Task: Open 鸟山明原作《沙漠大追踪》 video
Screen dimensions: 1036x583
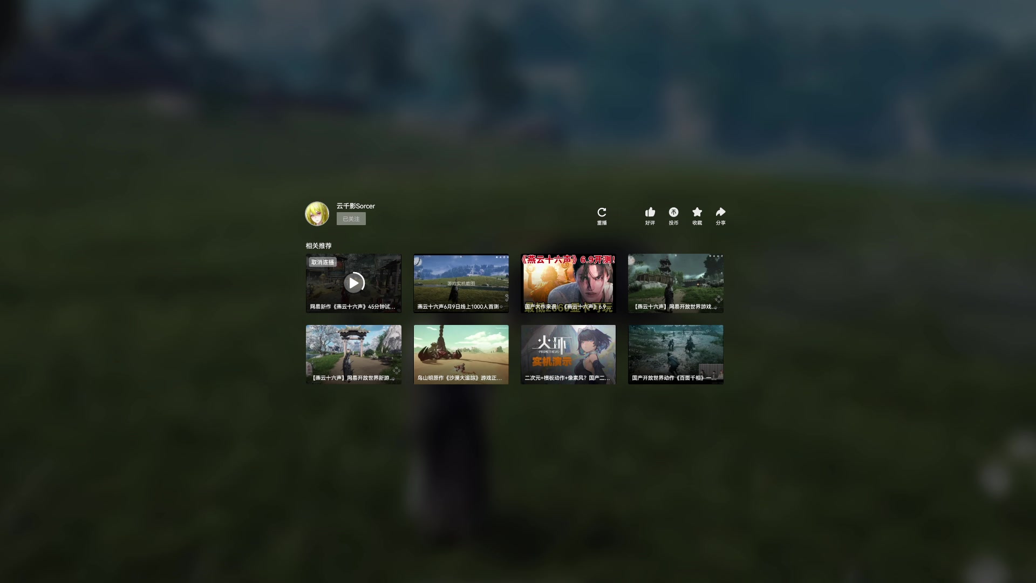Action: (x=461, y=354)
